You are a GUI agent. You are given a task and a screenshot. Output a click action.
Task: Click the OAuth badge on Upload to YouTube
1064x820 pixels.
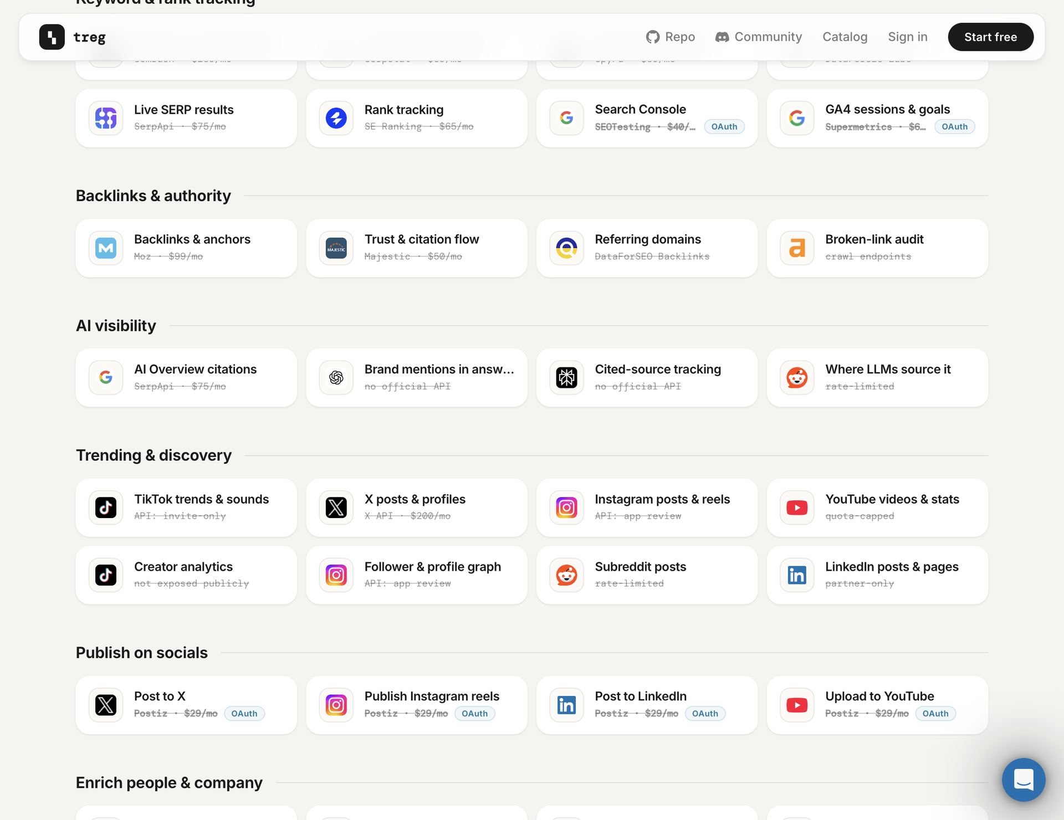pyautogui.click(x=935, y=714)
